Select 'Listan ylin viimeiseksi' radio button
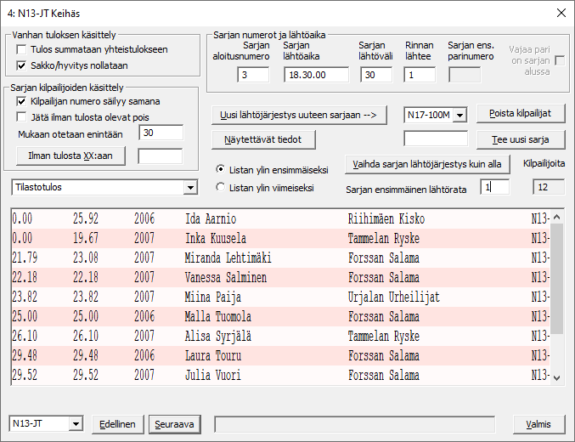Screen dimensions: 575x442 tap(221, 187)
